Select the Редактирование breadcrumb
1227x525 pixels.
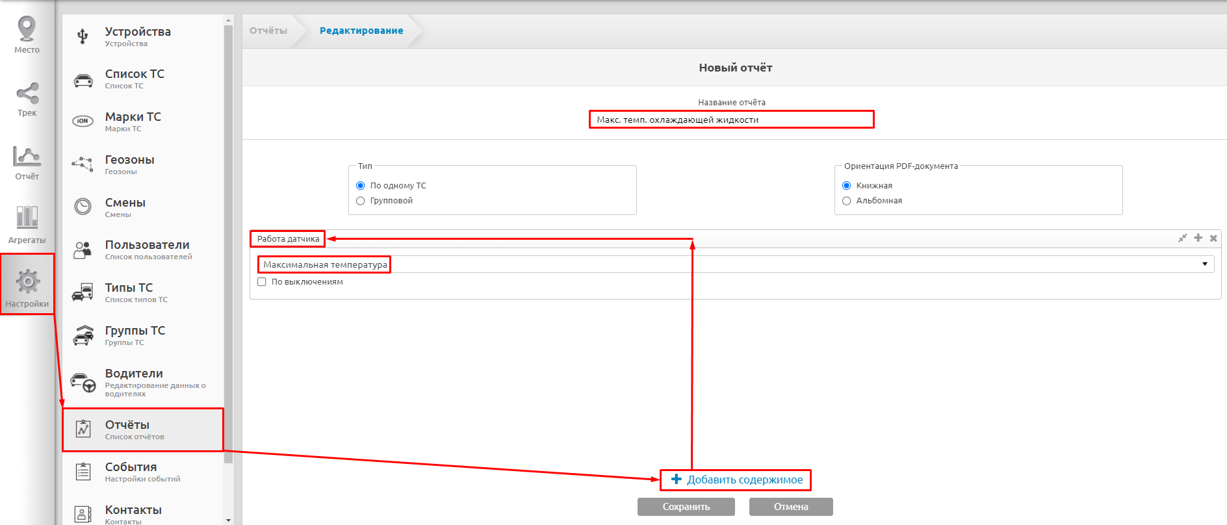click(361, 31)
